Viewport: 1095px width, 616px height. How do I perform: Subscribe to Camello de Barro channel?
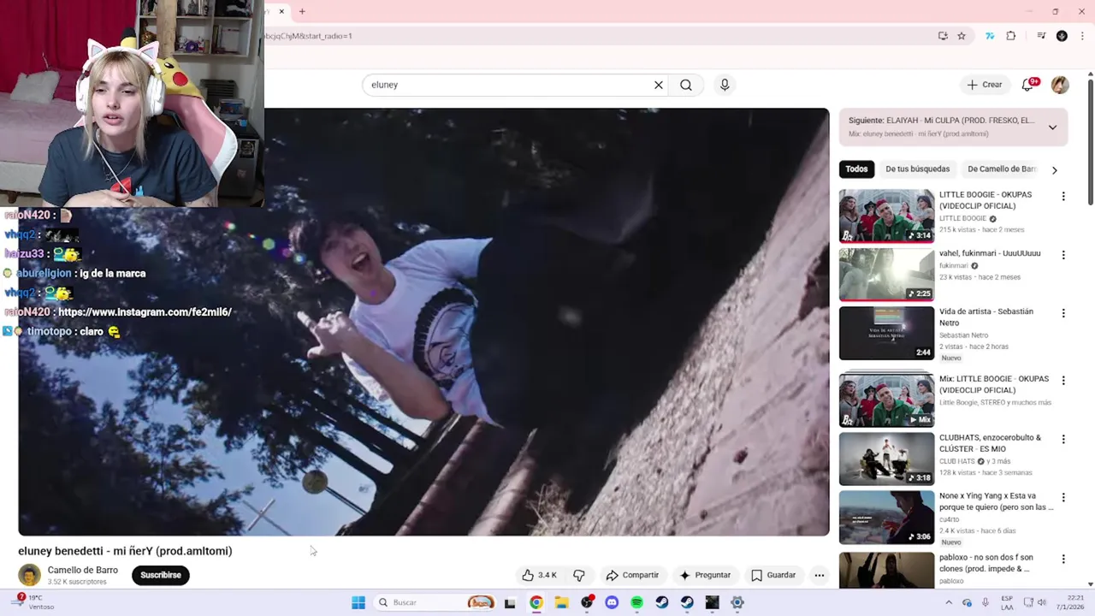[x=161, y=575]
